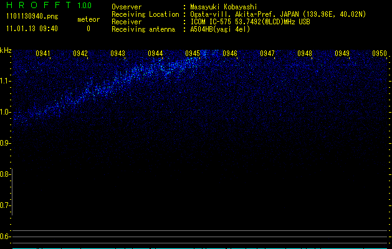Click the 0945 time marker
Image resolution: width=392 pixels, height=249 pixels.
click(x=193, y=54)
